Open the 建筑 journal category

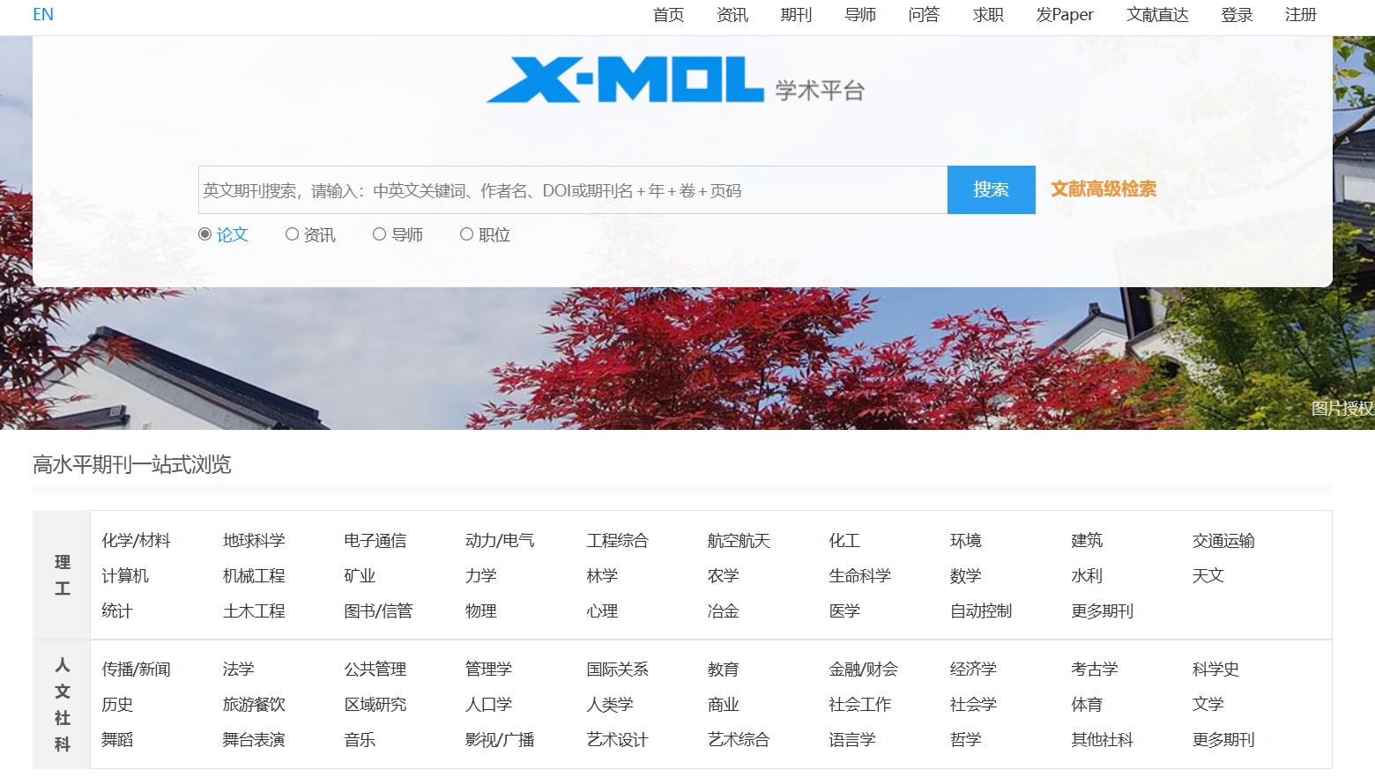[x=1087, y=541]
